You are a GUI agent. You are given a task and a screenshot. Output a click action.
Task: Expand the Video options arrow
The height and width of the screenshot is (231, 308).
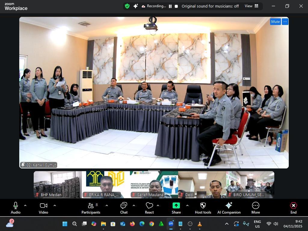pyautogui.click(x=55, y=205)
